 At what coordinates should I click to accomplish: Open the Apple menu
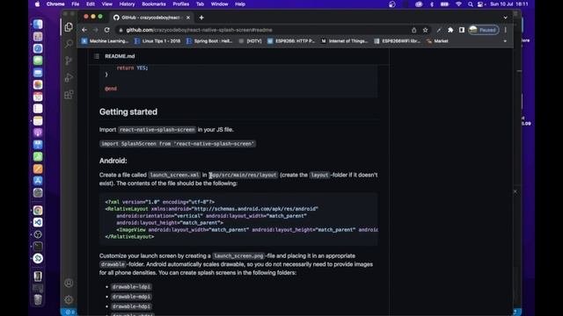click(37, 4)
